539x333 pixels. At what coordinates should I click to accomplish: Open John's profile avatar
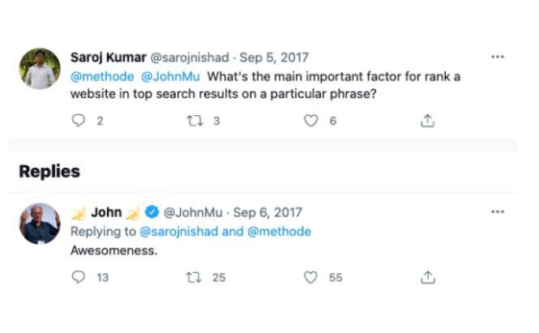point(40,224)
